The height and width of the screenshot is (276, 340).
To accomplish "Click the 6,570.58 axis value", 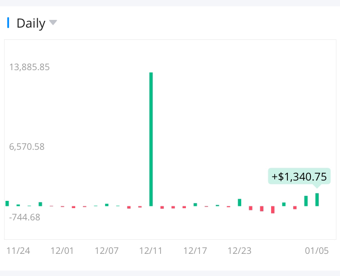I will click(x=27, y=147).
